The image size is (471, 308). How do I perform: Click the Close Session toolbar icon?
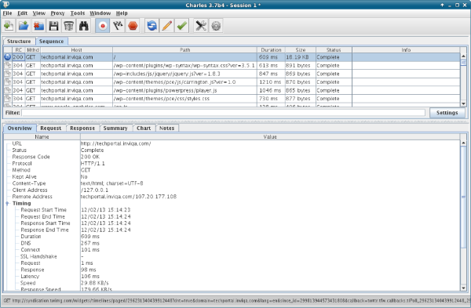click(38, 26)
